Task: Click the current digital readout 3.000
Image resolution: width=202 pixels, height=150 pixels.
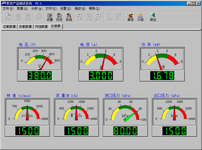Action: pyautogui.click(x=101, y=76)
